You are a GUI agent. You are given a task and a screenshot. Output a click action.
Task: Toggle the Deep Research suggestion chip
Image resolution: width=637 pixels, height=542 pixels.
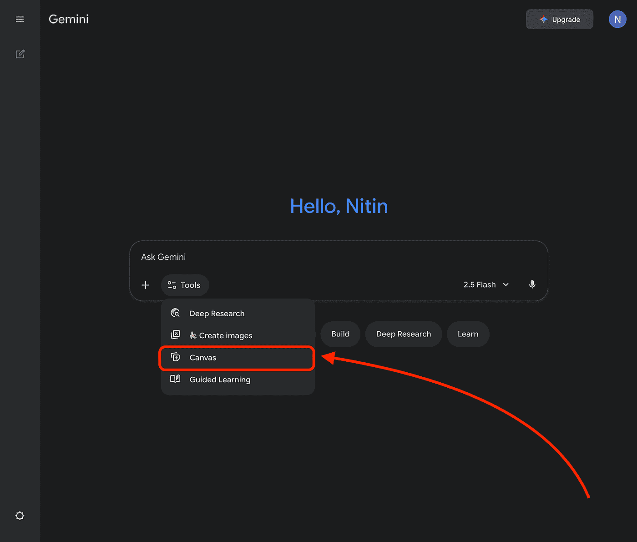pyautogui.click(x=403, y=334)
